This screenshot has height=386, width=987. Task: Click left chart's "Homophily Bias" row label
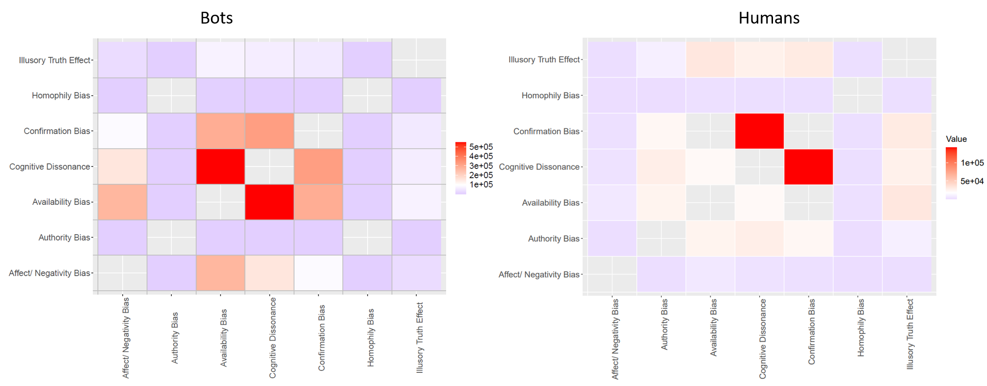[61, 95]
